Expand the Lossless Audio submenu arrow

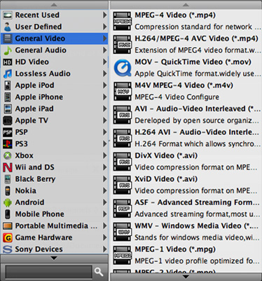point(105,74)
